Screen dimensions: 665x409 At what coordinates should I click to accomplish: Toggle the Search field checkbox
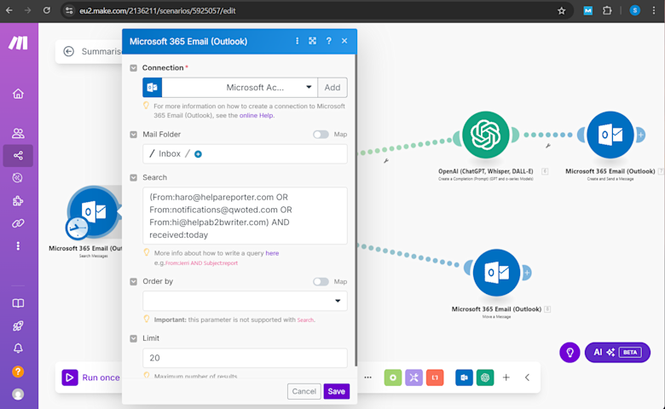click(x=134, y=177)
